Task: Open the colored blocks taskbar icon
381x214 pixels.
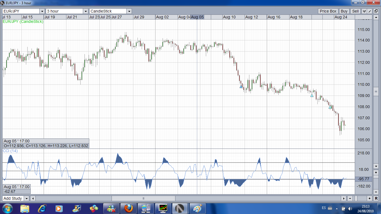Action: 94,208
